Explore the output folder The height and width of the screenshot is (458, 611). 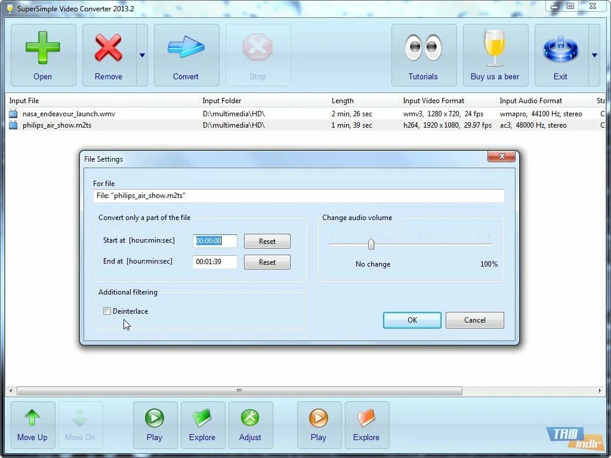coord(366,425)
